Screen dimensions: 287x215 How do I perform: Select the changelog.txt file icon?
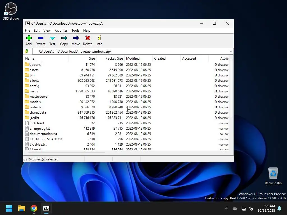[x=27, y=128]
